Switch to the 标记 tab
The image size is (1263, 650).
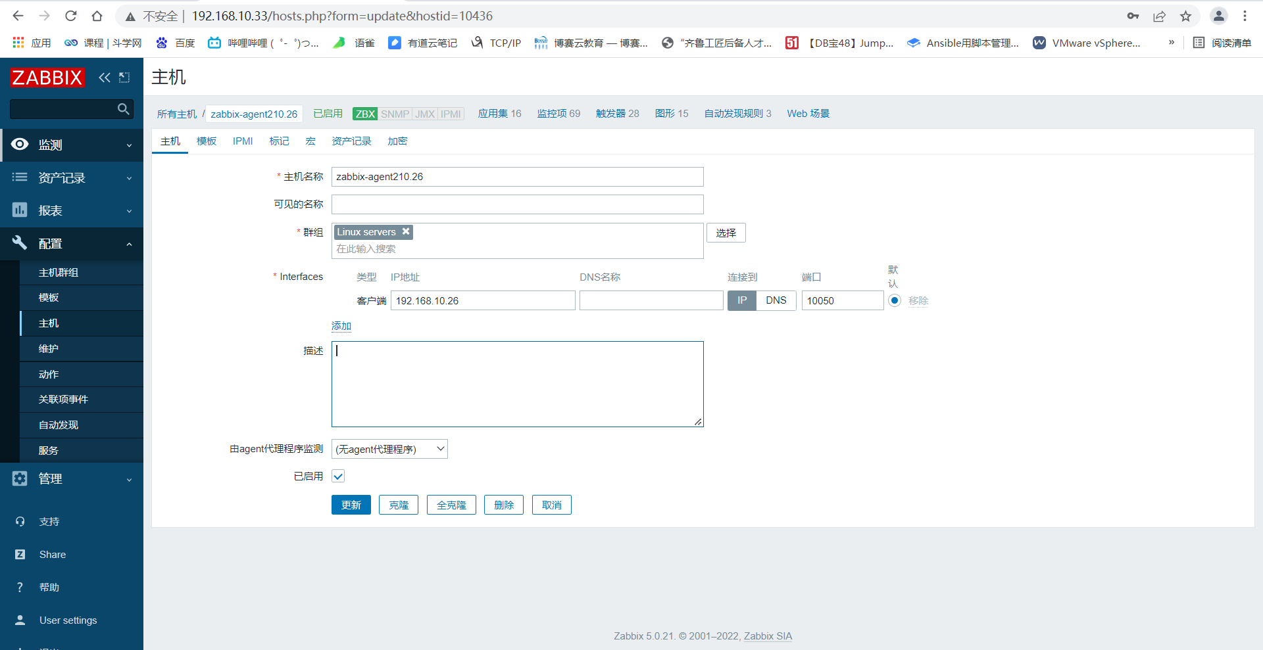tap(279, 141)
